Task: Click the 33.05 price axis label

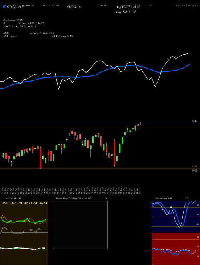Action: click(x=194, y=167)
